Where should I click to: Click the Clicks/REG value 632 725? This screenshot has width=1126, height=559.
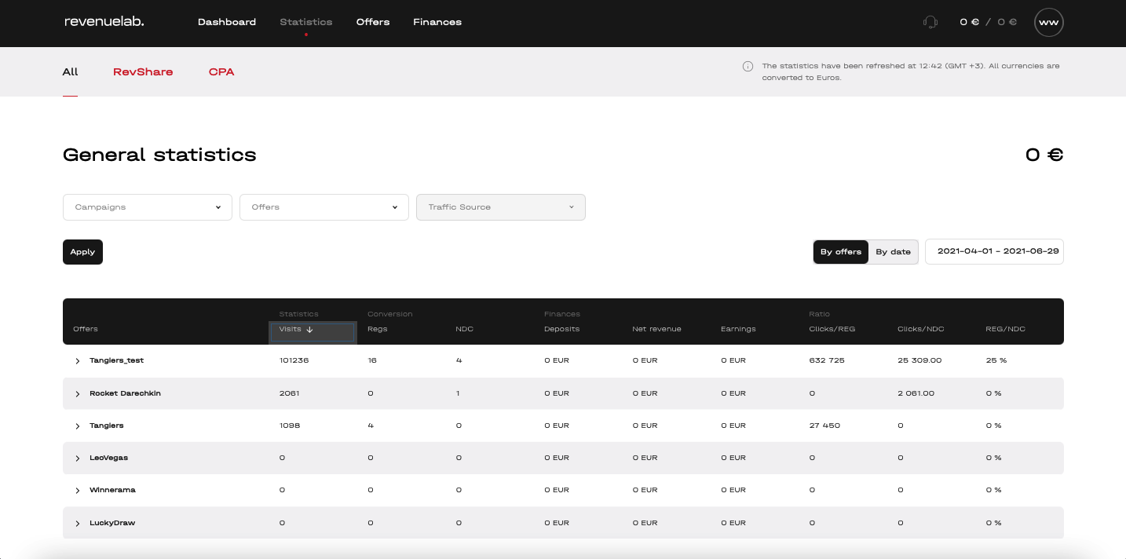point(826,360)
